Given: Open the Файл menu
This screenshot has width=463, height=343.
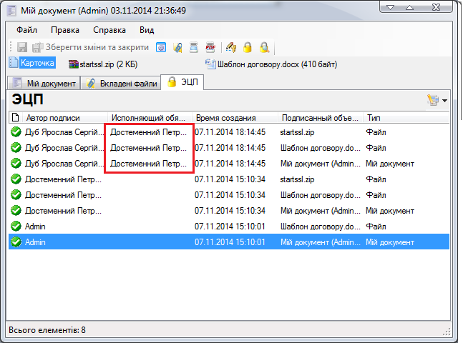Looking at the screenshot, I should (x=27, y=30).
